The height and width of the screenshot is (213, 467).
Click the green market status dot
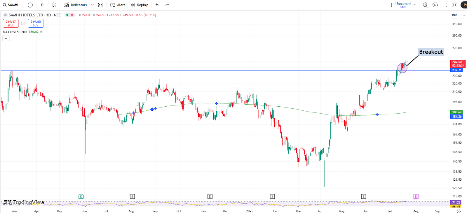click(x=67, y=15)
